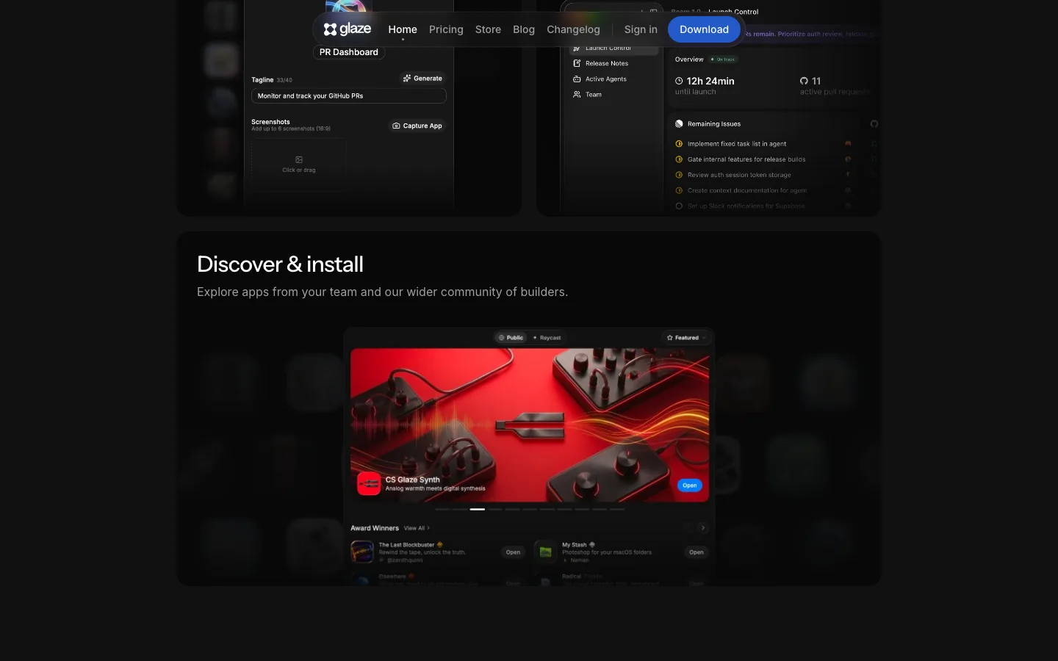Open the CS Glaze Synth app icon
Screen dimensions: 1058x661
point(369,483)
